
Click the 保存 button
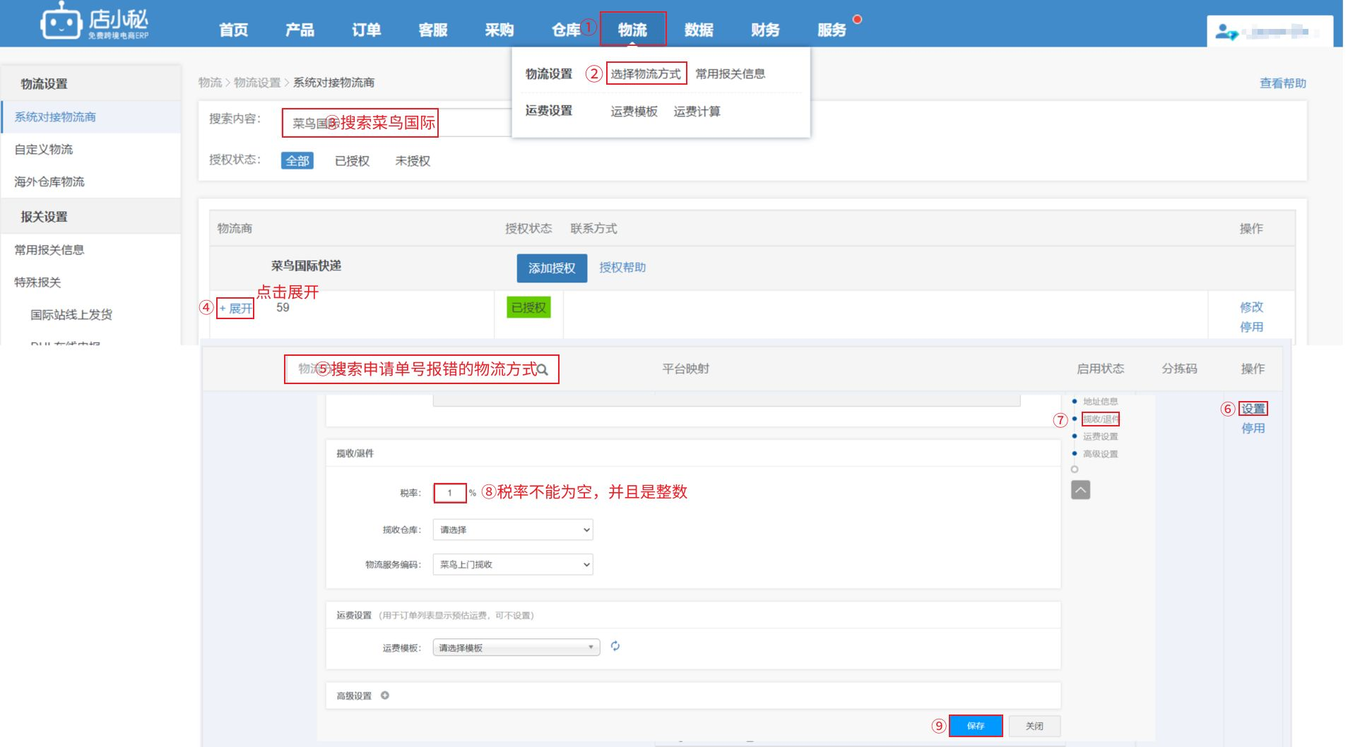[x=976, y=726]
